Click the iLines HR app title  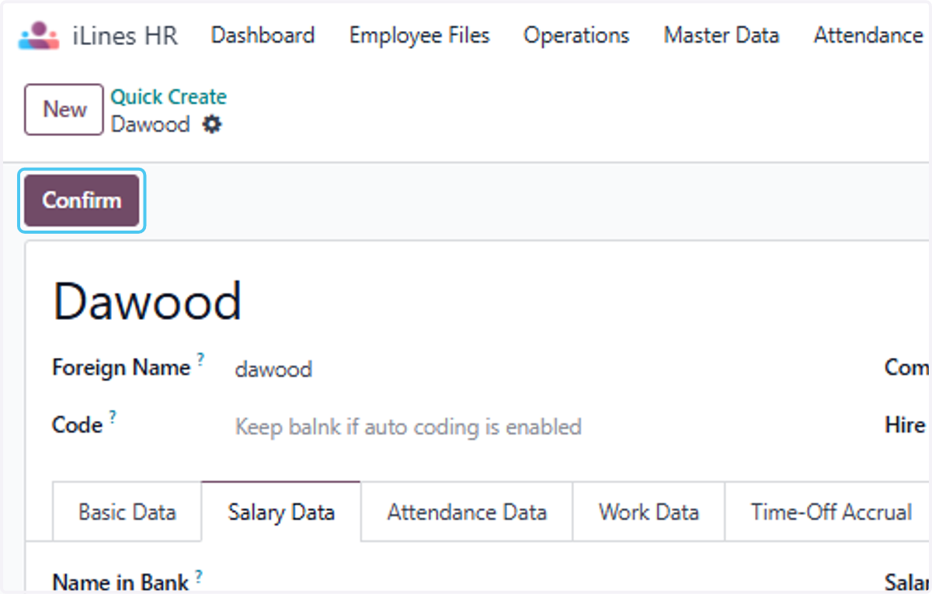(125, 36)
